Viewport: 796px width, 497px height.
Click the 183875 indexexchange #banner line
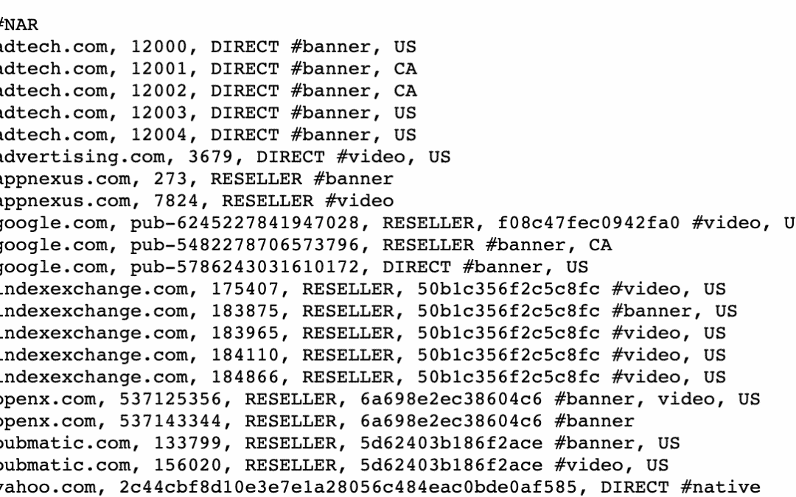(x=369, y=311)
